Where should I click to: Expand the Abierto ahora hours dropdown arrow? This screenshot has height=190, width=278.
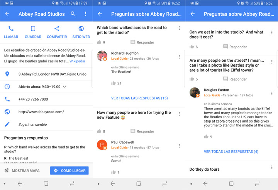tap(64, 87)
